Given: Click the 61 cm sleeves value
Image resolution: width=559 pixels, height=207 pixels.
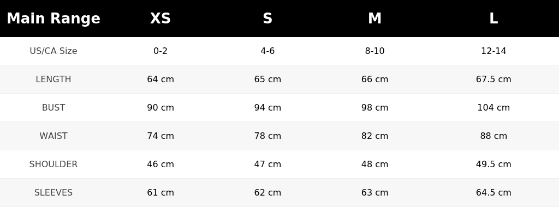Looking at the screenshot, I should click(x=160, y=192).
